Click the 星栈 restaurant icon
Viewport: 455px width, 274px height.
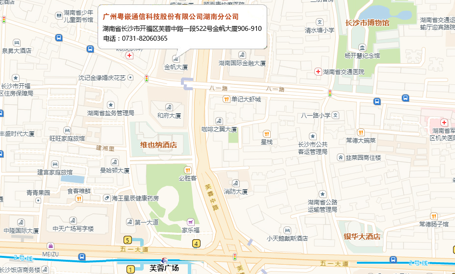tap(267, 134)
